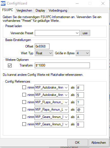Screen dimensions: 110x148
Task: Click the placeholder field containing §
Action: [80, 95]
